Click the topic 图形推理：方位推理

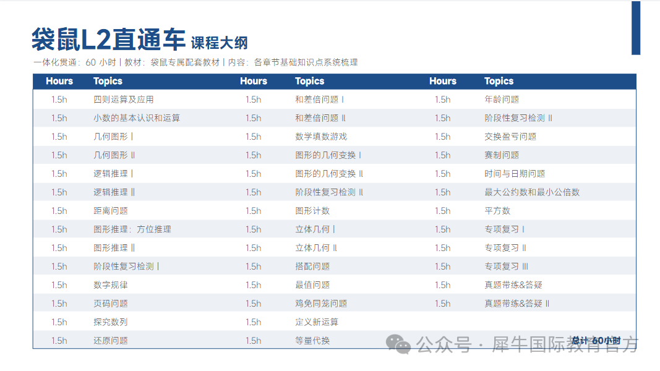click(132, 229)
